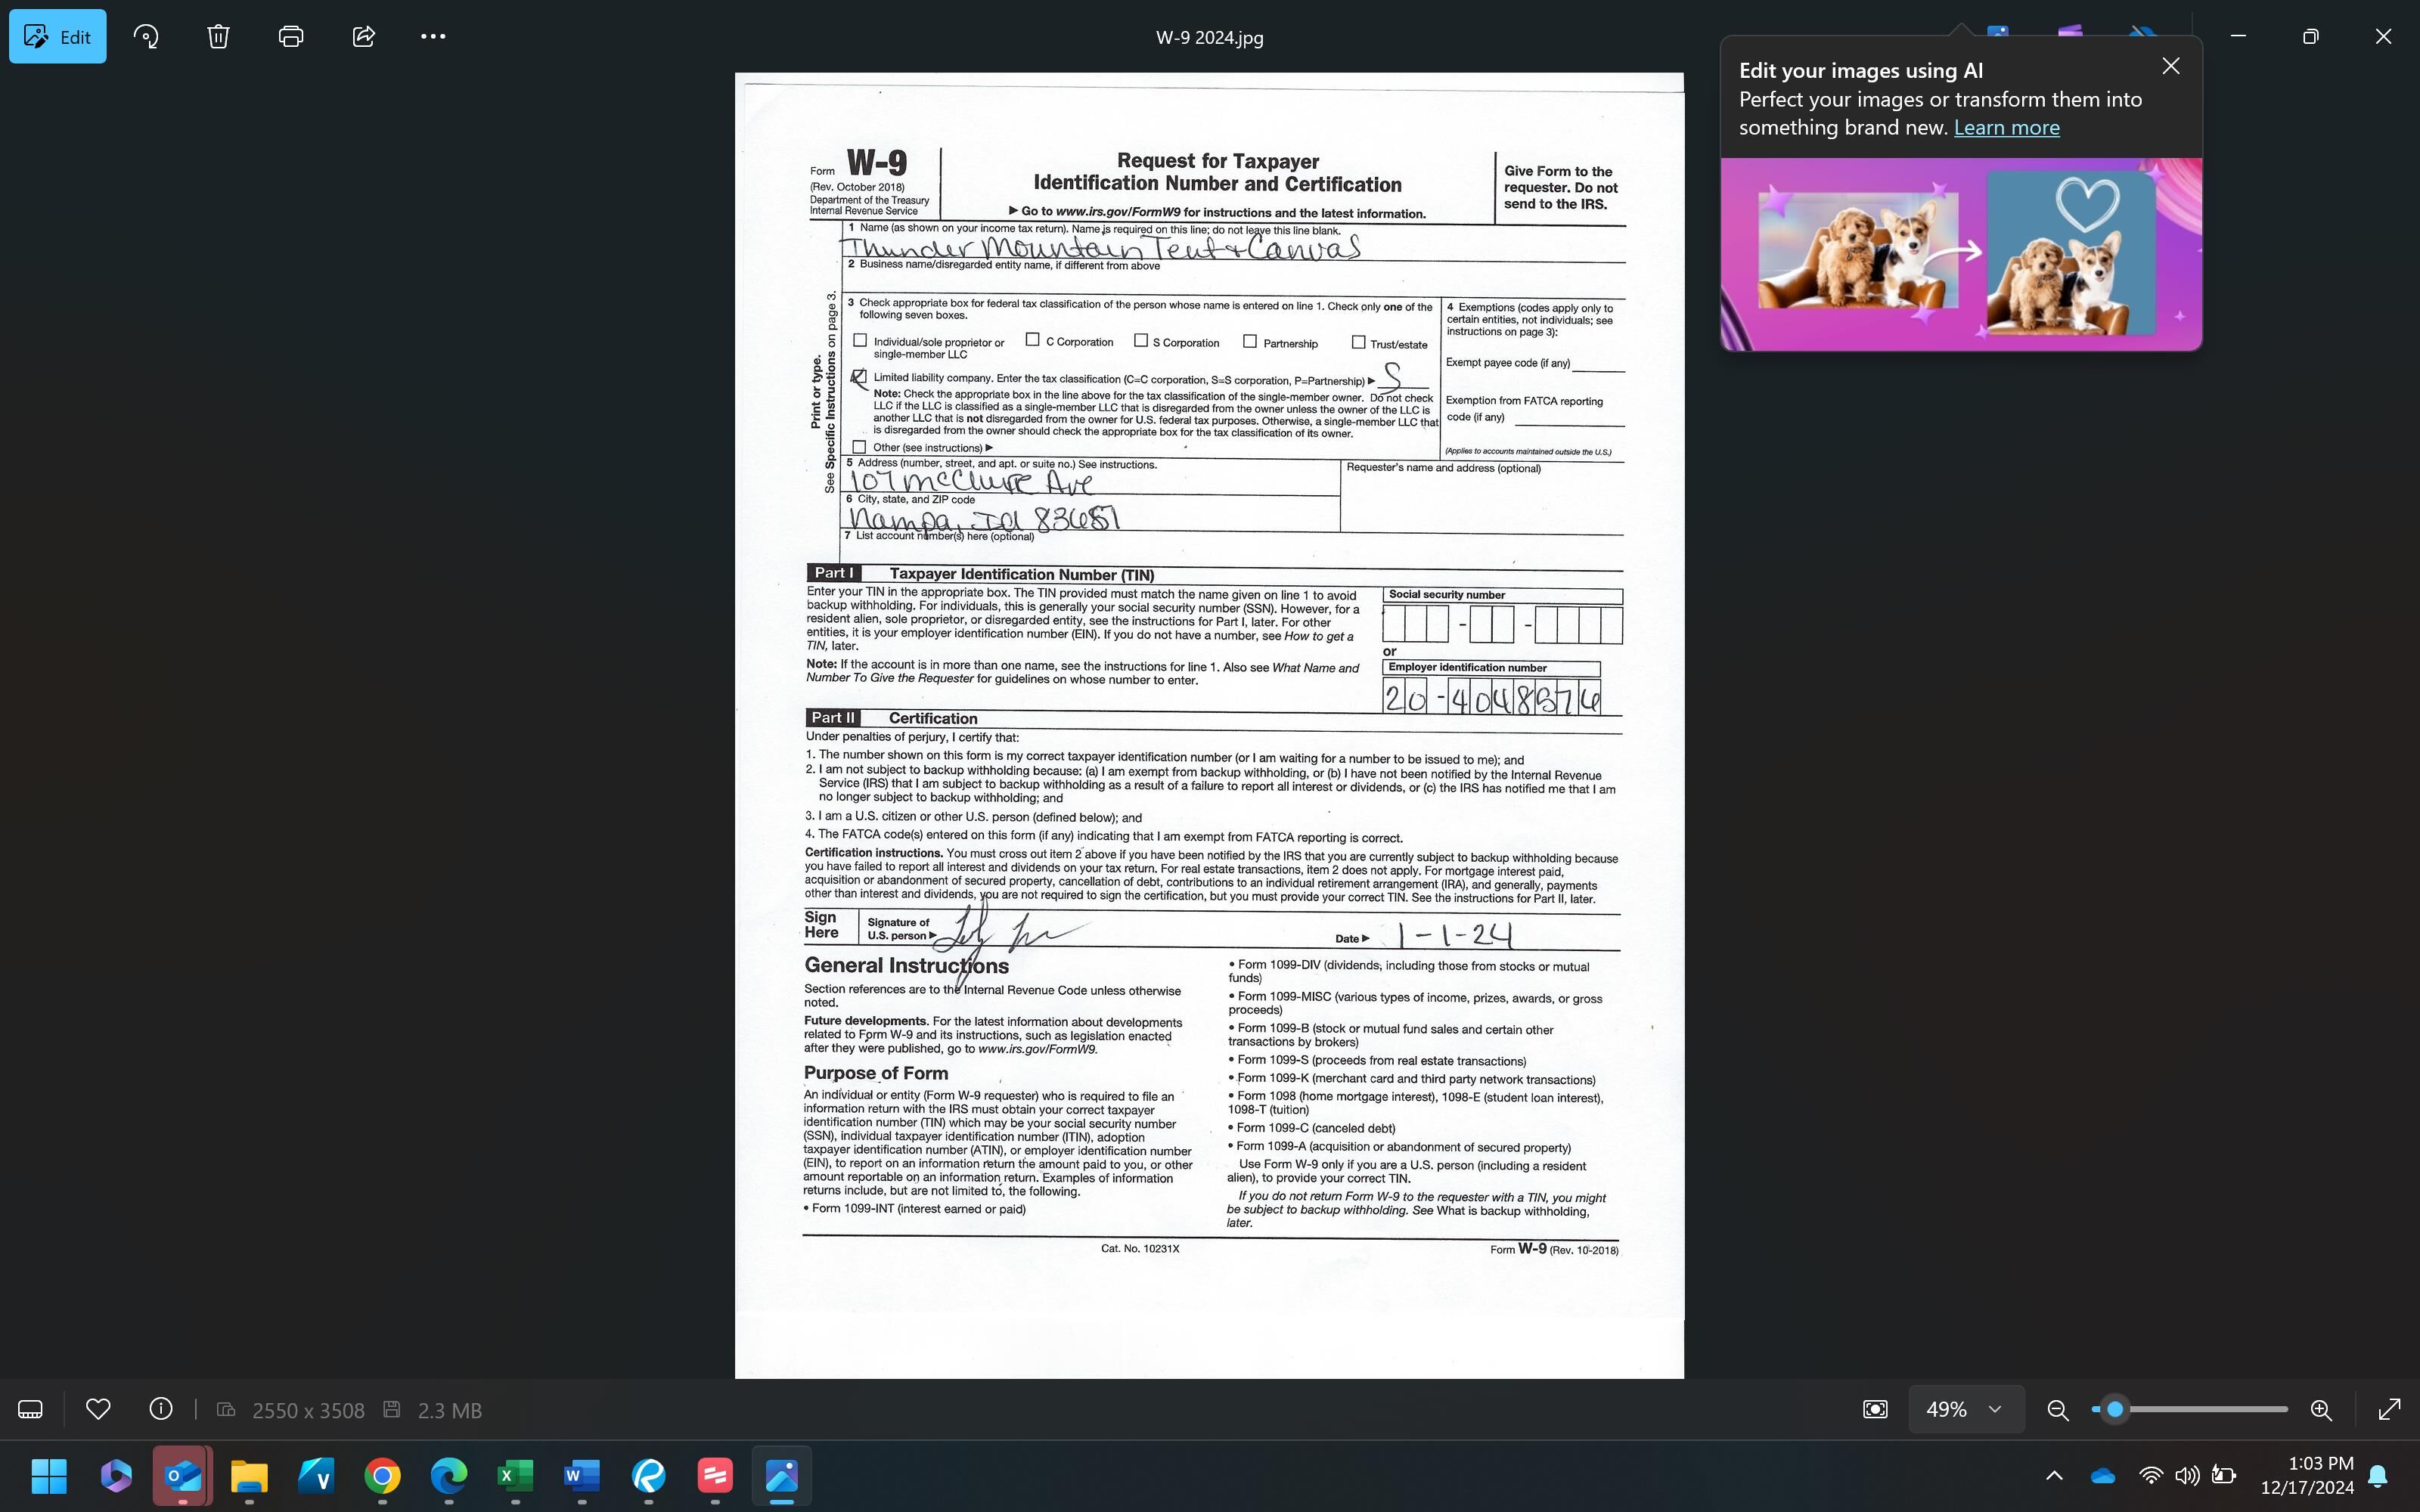This screenshot has width=2420, height=1512.
Task: Dismiss the Edit your images using AI popup
Action: [2170, 66]
